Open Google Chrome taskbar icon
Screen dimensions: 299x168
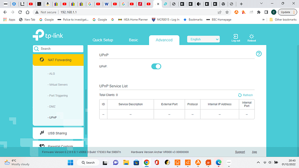coord(146,162)
